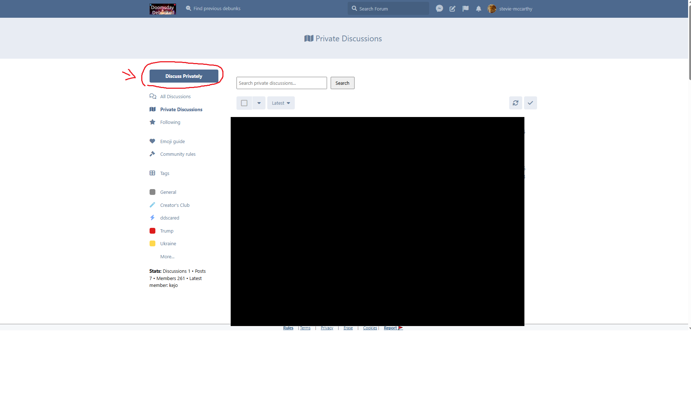691x405 pixels.
Task: Open the messenger chat icon in header
Action: tap(439, 9)
